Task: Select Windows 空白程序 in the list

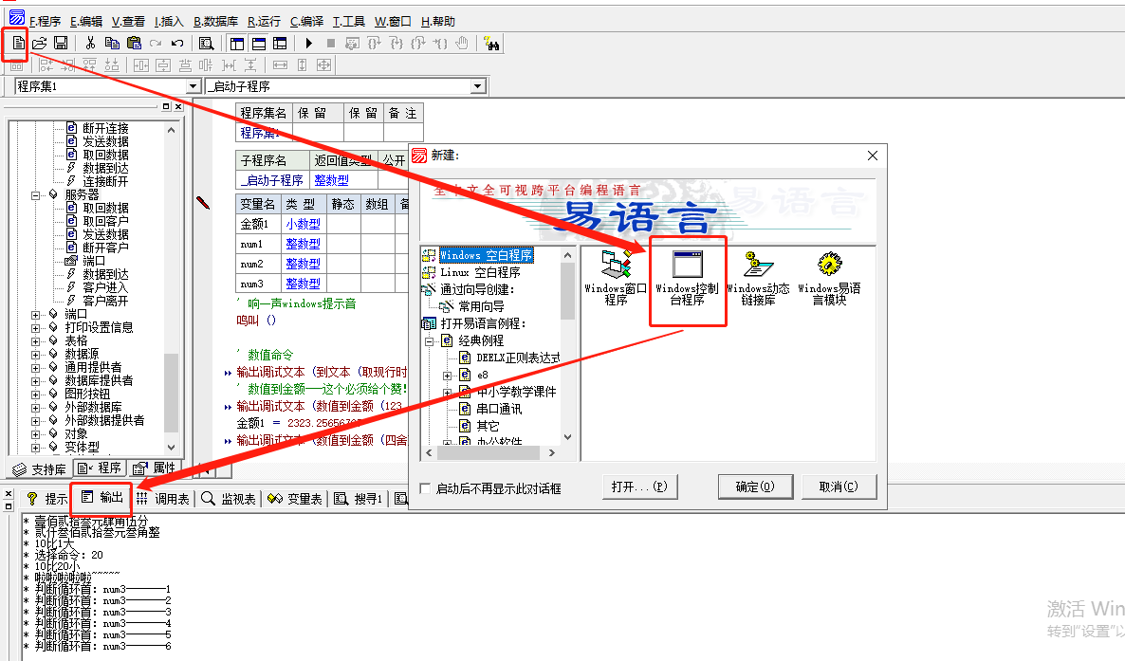Action: click(486, 255)
